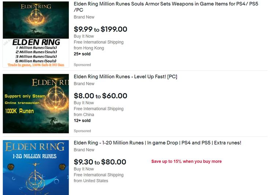Open the 'Level Up Fast! [PC]' listing title
Viewport: 271px width, 195px height.
point(125,77)
